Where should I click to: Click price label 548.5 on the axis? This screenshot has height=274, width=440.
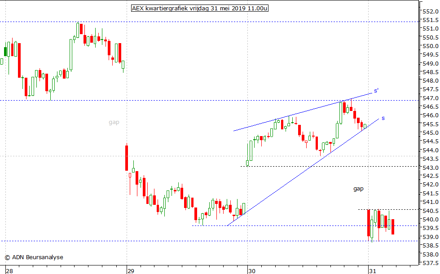pyautogui.click(x=431, y=72)
